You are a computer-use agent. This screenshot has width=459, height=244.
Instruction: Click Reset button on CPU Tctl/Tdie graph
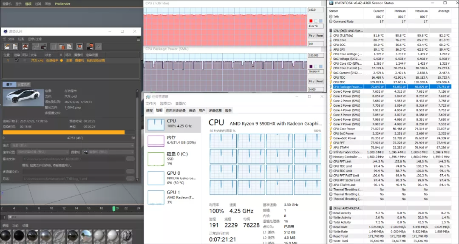pos(320,35)
